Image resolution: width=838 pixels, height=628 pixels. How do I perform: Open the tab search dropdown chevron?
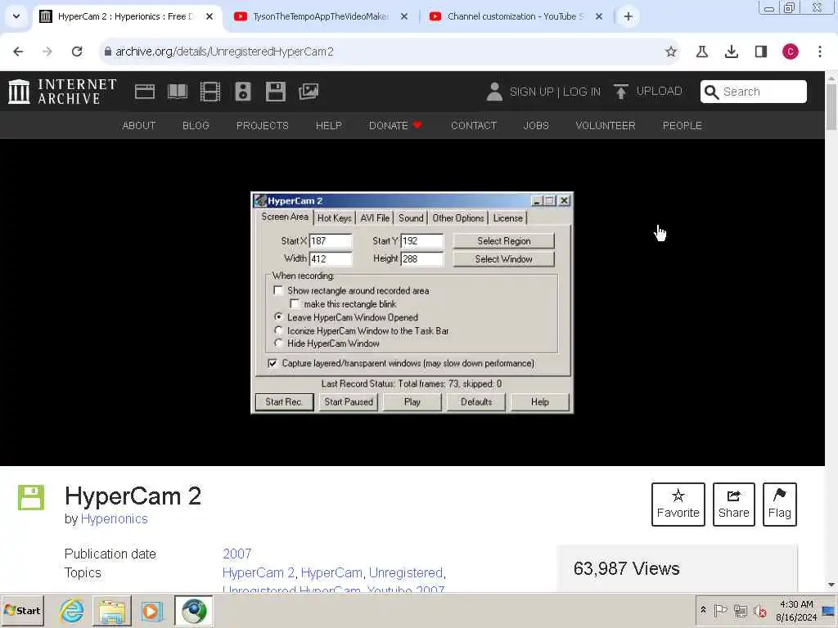16,16
